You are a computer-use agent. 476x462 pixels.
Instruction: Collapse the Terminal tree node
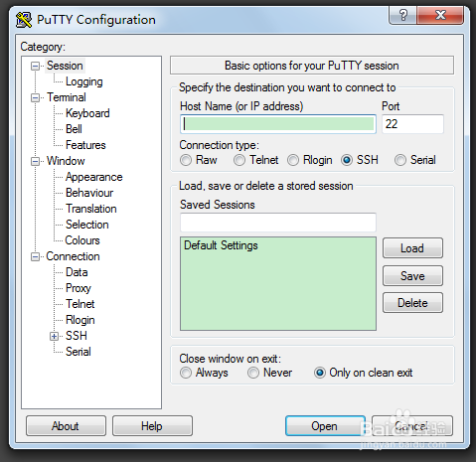(x=35, y=97)
